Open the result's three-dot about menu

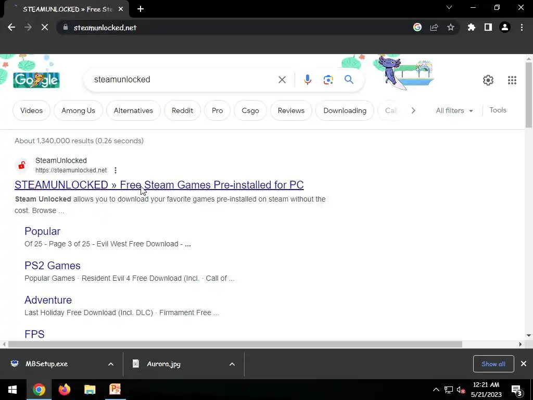116,170
